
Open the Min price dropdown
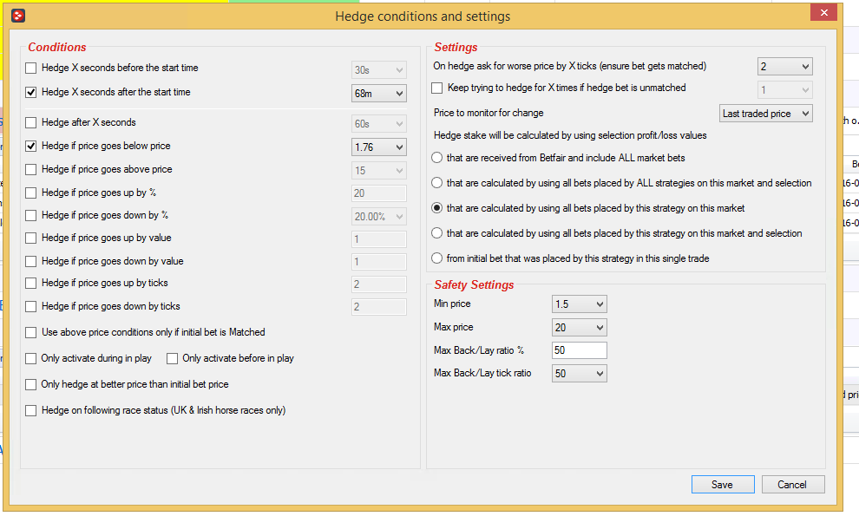580,304
